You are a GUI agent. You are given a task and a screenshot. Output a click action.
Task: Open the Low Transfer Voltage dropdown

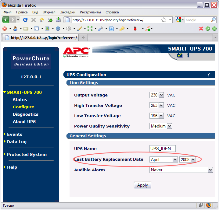pyautogui.click(x=156, y=116)
